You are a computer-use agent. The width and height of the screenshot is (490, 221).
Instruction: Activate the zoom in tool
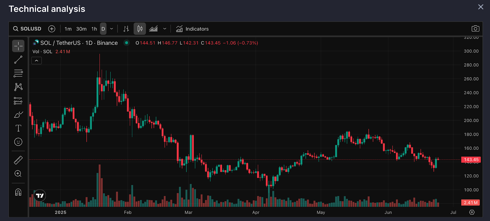click(18, 174)
